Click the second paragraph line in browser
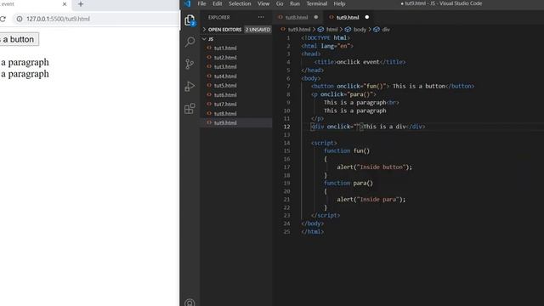The image size is (544, 306). tap(25, 74)
